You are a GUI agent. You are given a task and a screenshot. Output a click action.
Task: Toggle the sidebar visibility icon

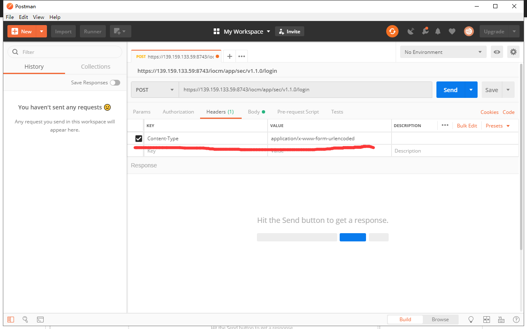click(11, 319)
